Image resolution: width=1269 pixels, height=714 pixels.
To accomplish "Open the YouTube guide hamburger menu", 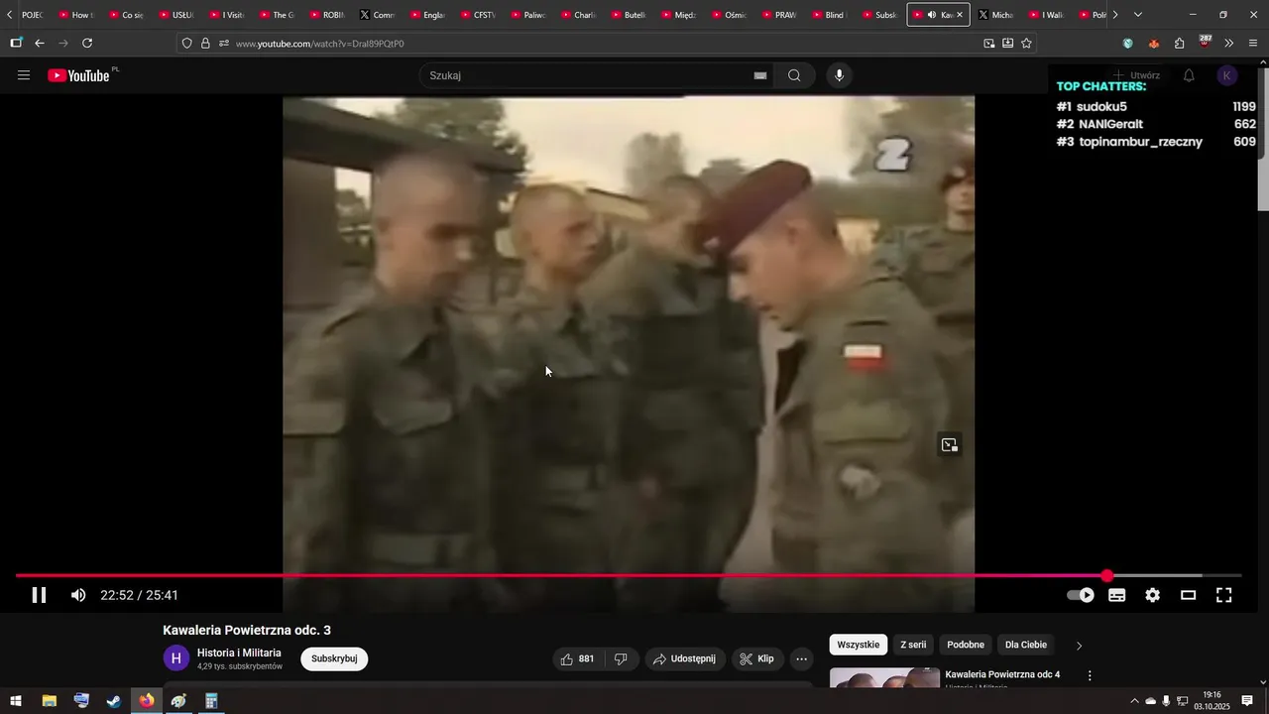I will pos(24,75).
